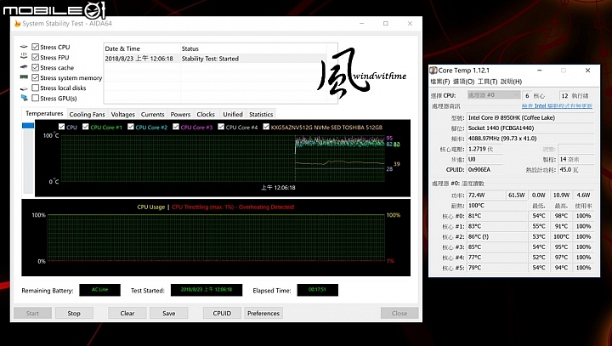The height and width of the screenshot is (346, 612).
Task: Open the CPU selection dropdown in Core Temp
Action: click(494, 95)
